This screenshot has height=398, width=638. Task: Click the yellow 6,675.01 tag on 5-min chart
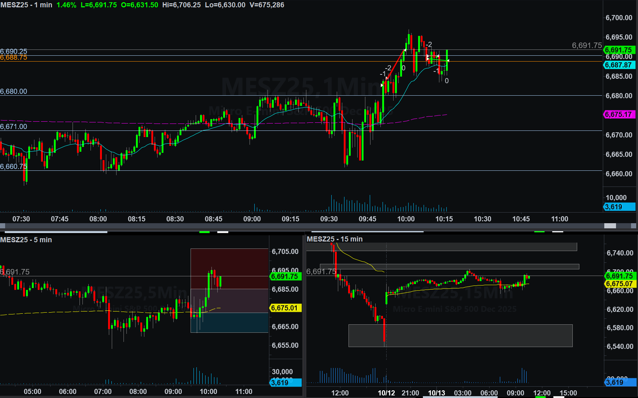click(x=285, y=308)
